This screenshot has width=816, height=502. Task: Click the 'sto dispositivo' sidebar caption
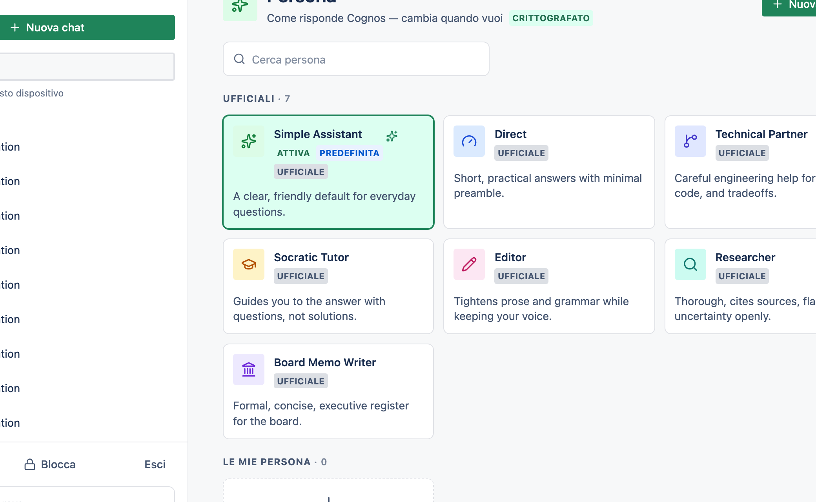pos(32,93)
